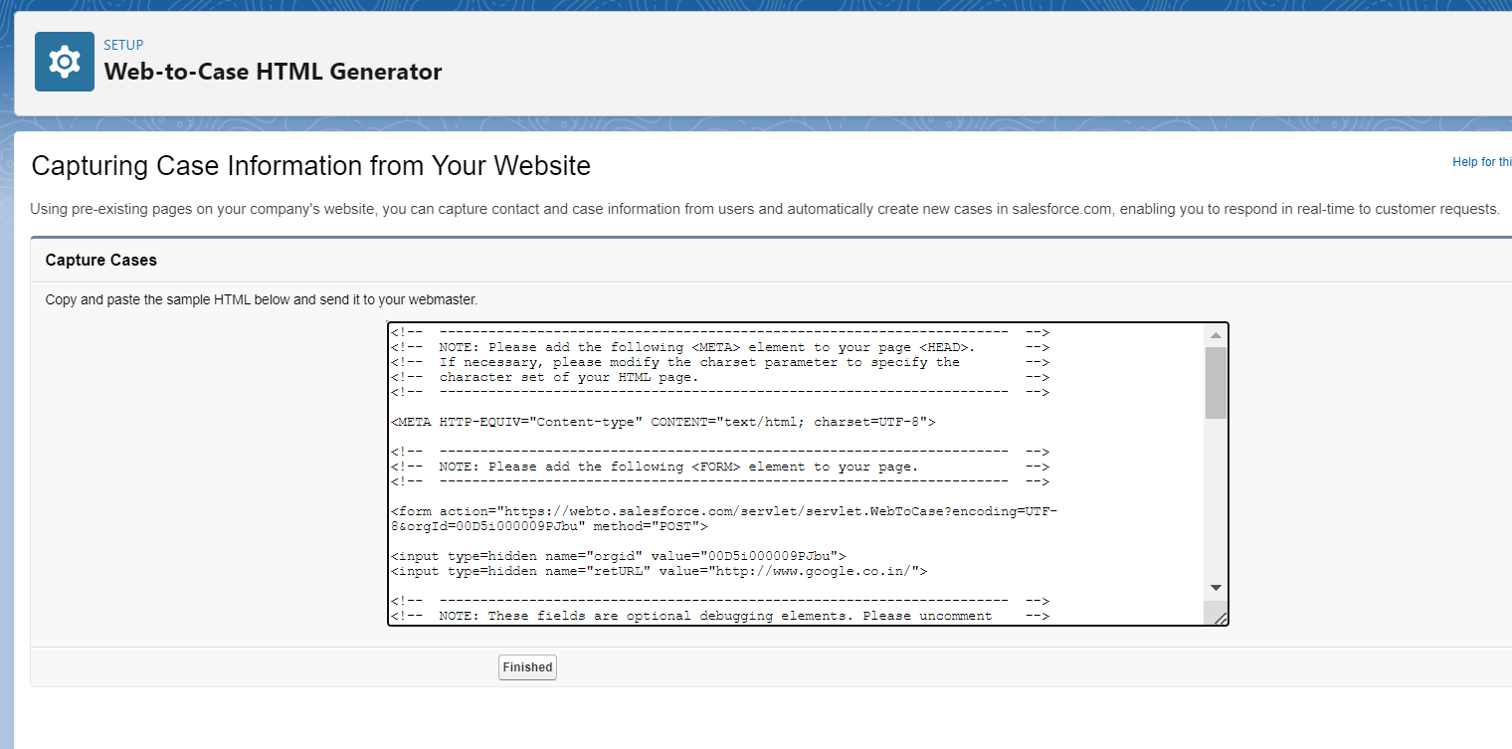The height and width of the screenshot is (749, 1512).
Task: Click the SETUP breadcrumb label
Action: pyautogui.click(x=123, y=45)
